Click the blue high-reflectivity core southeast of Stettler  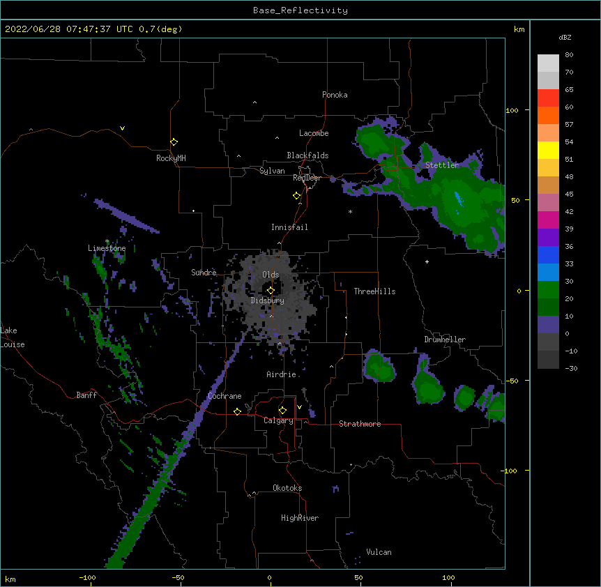click(458, 199)
